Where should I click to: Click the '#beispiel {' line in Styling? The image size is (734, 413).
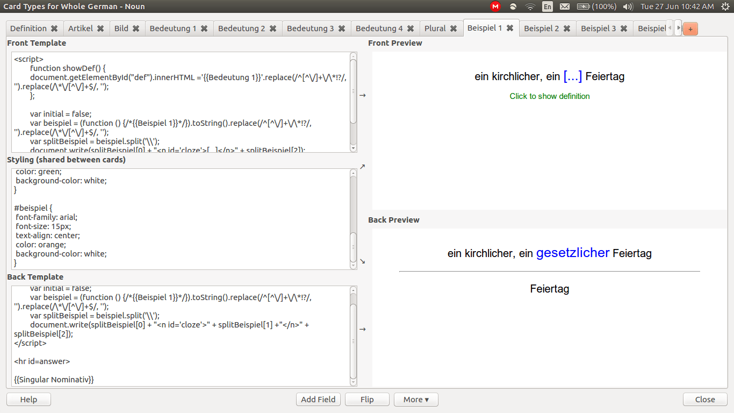[x=33, y=208]
